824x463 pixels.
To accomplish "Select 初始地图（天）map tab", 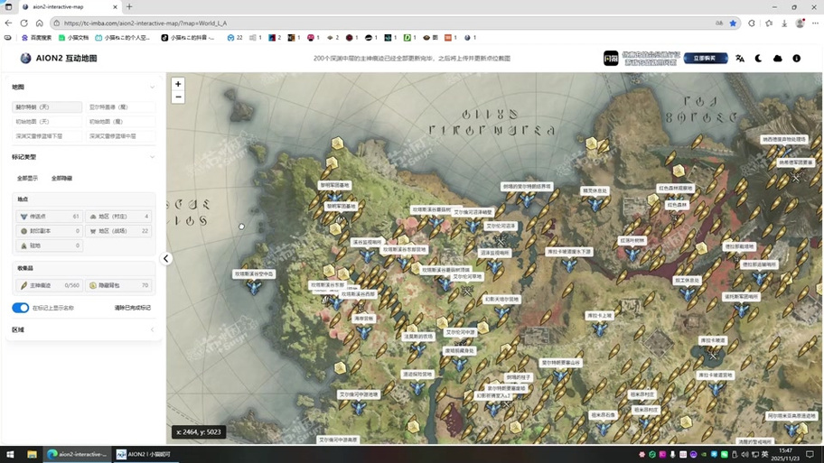I will click(47, 121).
